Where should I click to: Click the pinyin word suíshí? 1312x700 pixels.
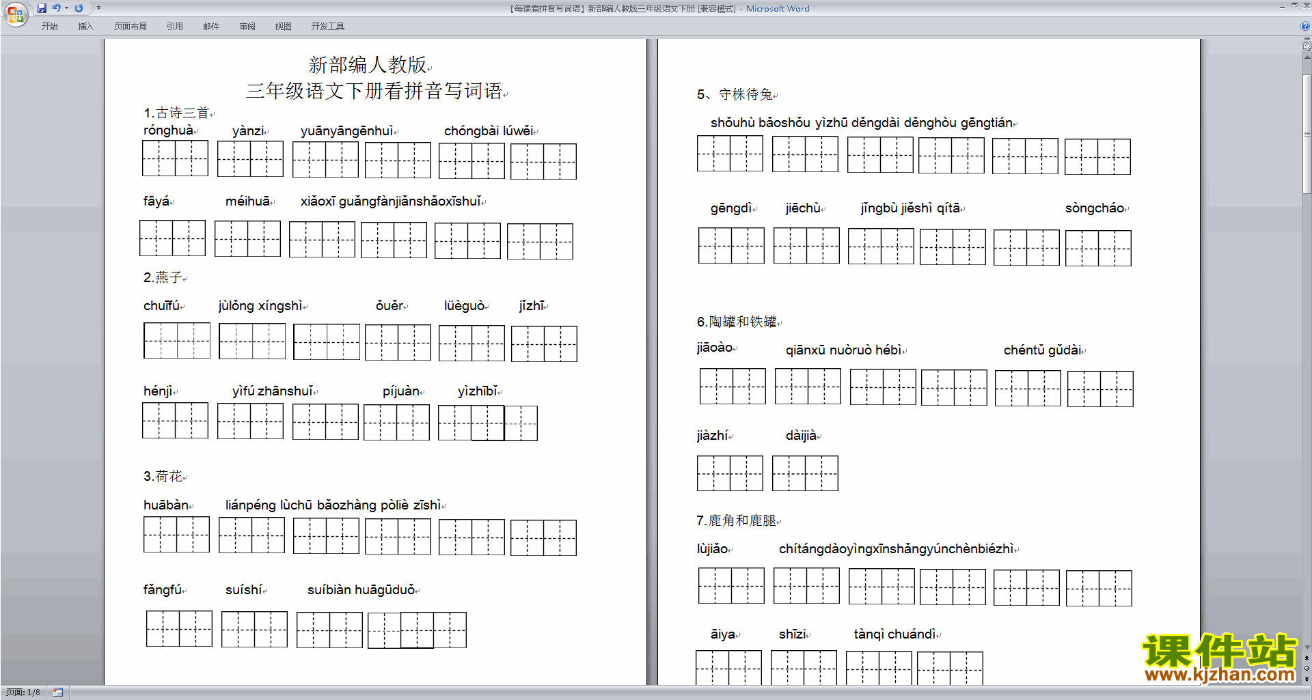(x=244, y=590)
